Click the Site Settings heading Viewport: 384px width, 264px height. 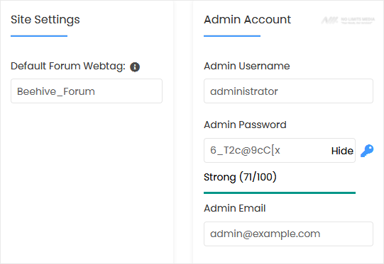coord(45,20)
